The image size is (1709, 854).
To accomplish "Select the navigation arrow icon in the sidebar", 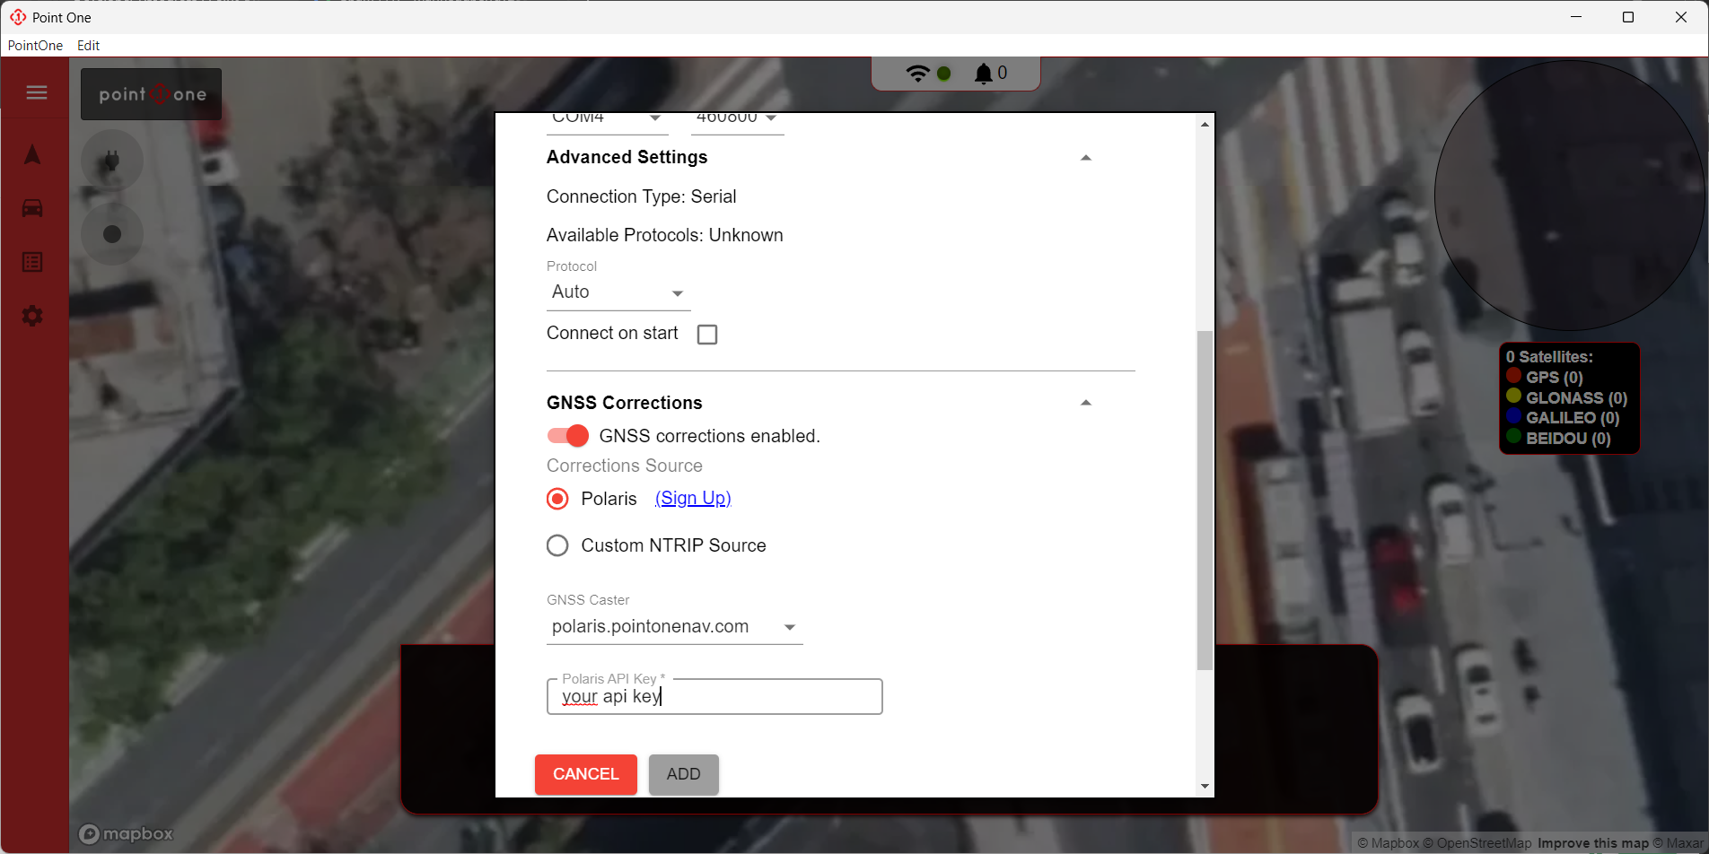I will pos(32,154).
